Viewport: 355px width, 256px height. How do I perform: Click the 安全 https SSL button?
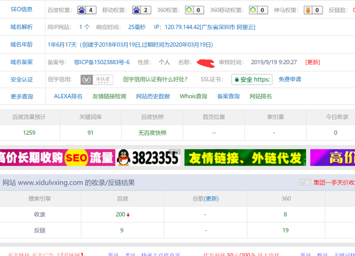click(x=252, y=80)
